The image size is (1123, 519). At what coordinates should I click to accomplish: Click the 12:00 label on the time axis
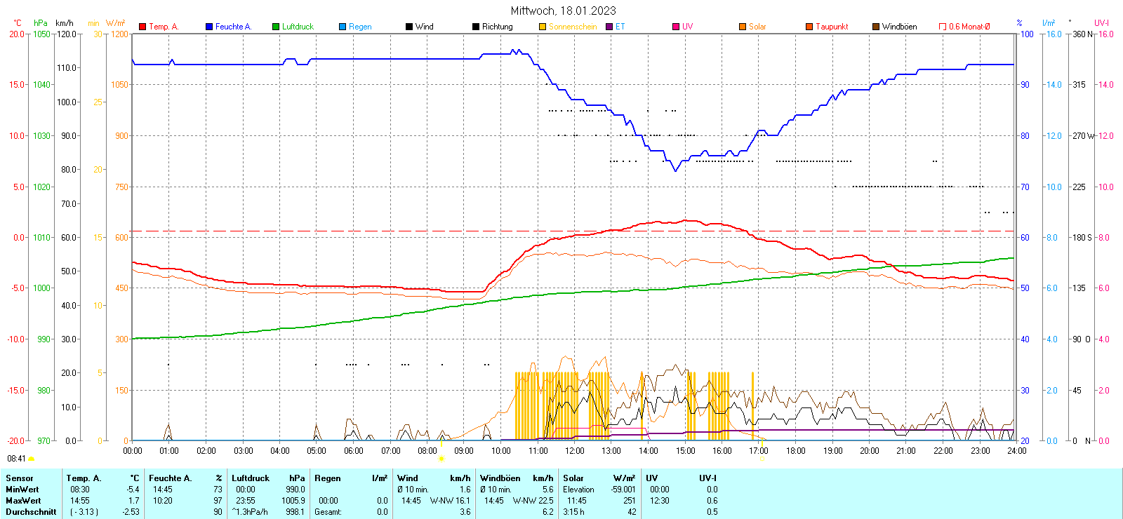[575, 451]
